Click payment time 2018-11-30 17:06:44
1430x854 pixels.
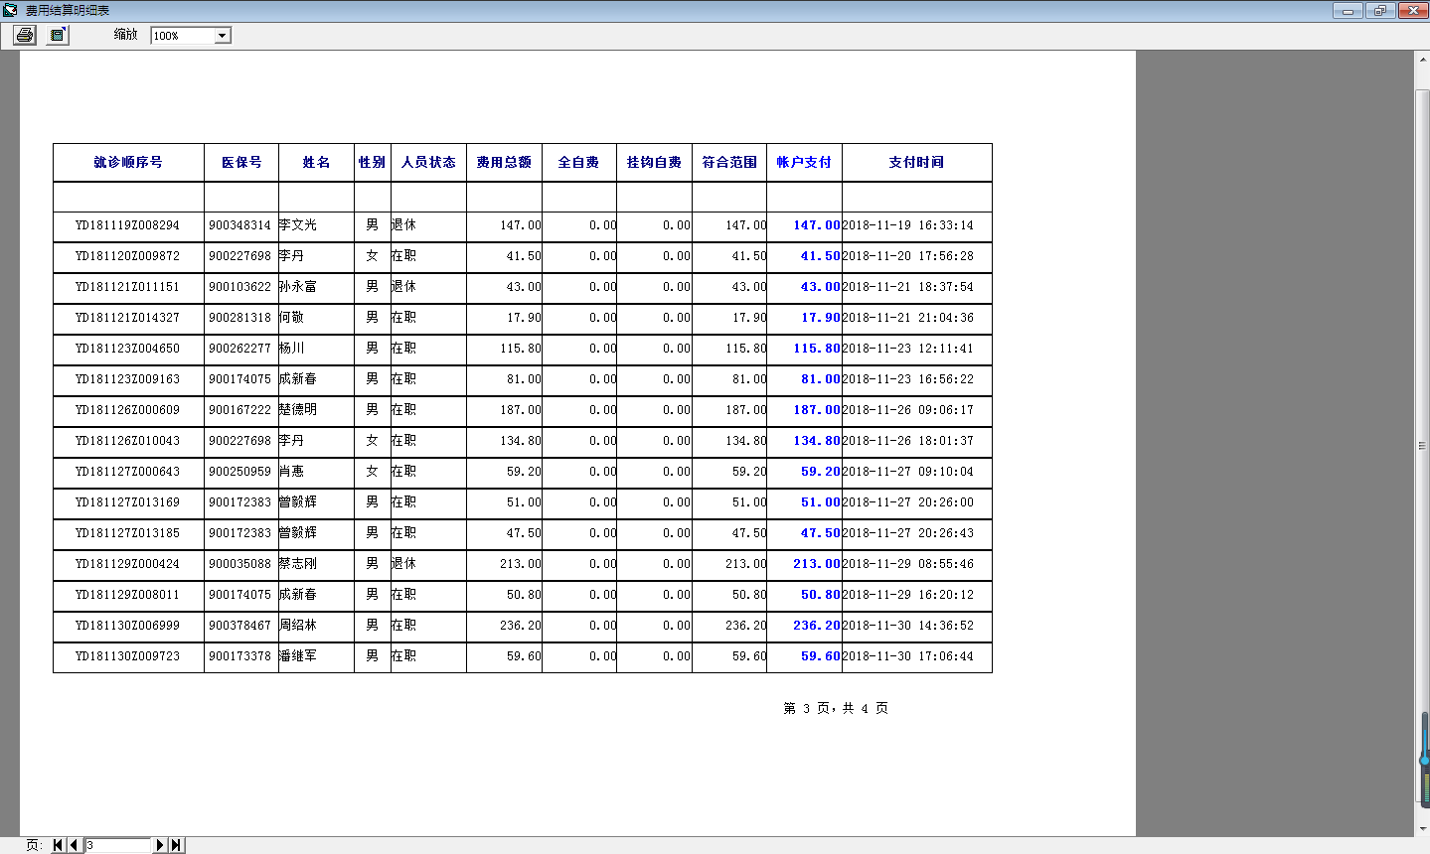pos(908,656)
